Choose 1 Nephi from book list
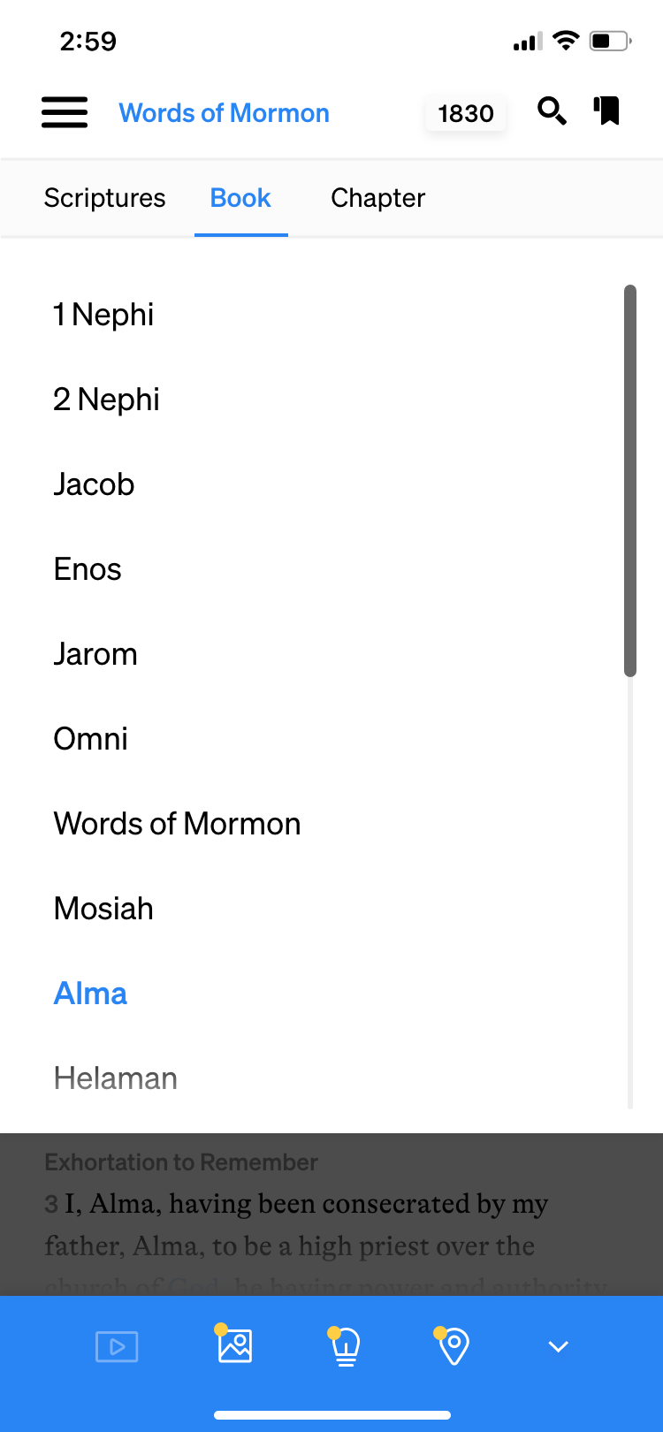The width and height of the screenshot is (663, 1432). [x=103, y=315]
